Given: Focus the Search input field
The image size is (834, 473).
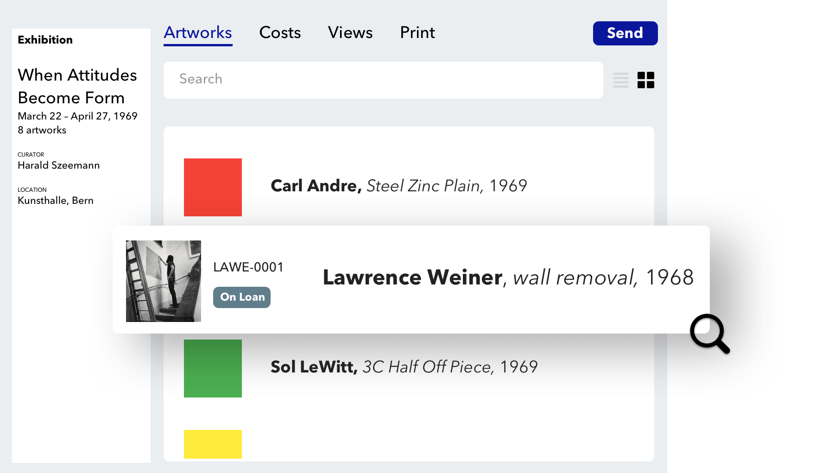Looking at the screenshot, I should pyautogui.click(x=383, y=80).
